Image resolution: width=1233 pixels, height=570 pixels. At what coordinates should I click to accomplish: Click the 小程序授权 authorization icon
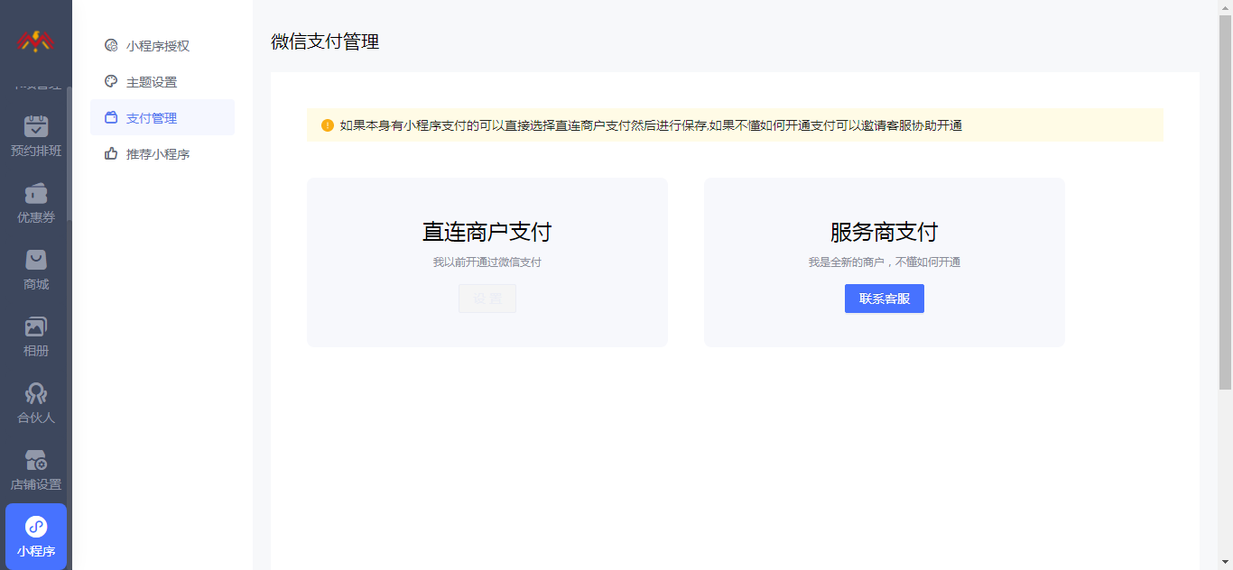[111, 45]
